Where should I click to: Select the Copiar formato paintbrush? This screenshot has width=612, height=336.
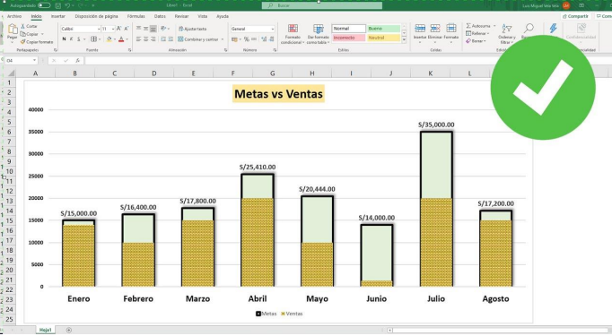(37, 42)
